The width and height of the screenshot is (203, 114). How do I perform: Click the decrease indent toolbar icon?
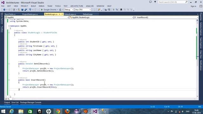(x=106, y=10)
